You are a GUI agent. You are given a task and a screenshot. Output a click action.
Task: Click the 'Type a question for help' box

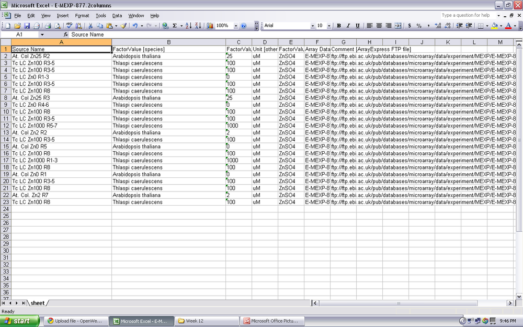468,16
